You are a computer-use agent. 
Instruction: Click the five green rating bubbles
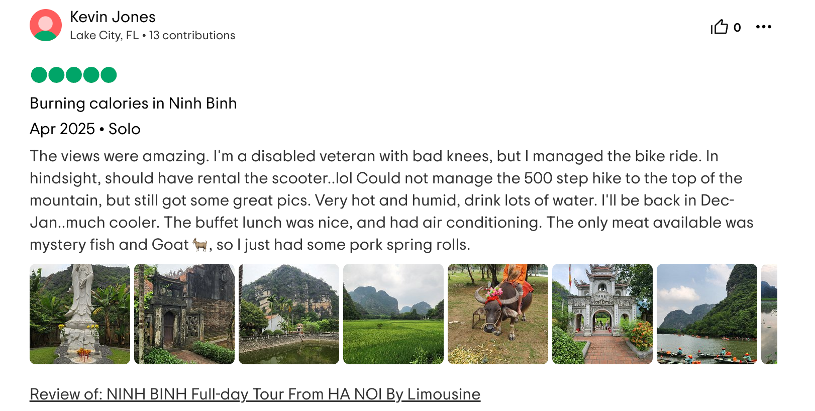(x=74, y=75)
